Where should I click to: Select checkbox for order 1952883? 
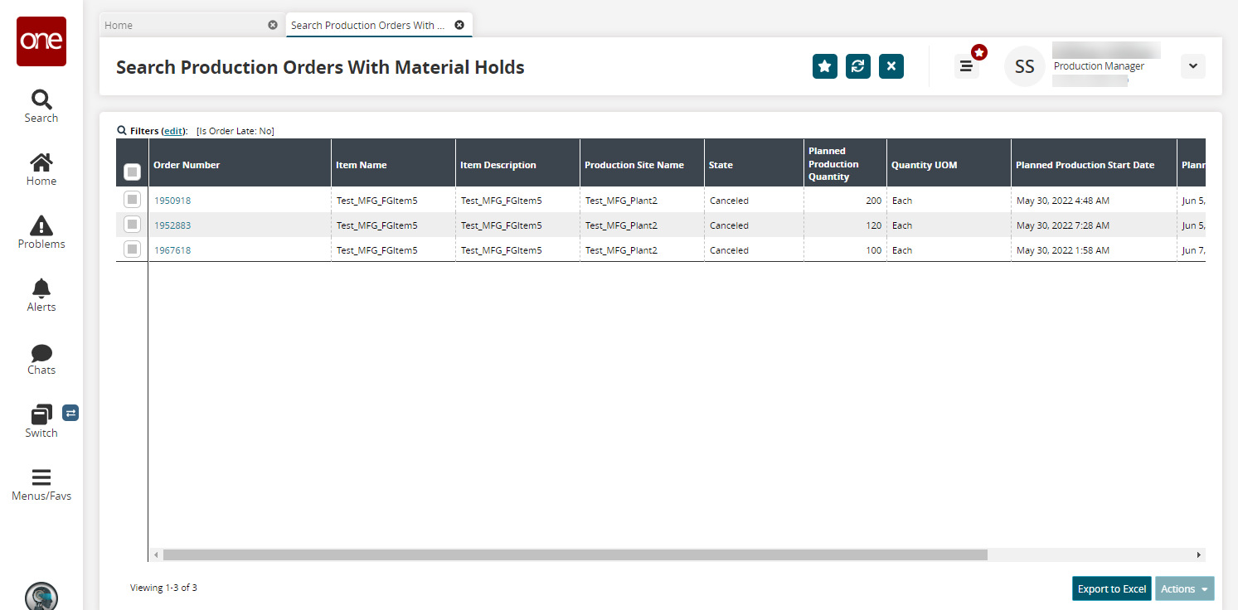pyautogui.click(x=132, y=225)
